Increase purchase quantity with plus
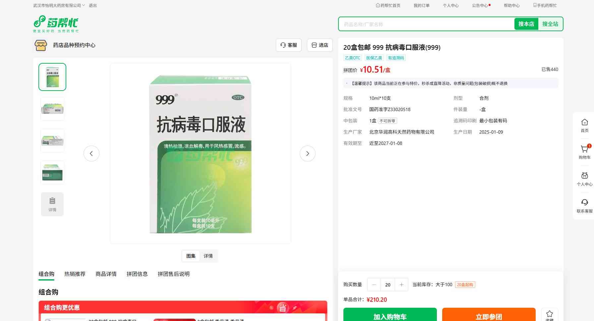 point(401,285)
